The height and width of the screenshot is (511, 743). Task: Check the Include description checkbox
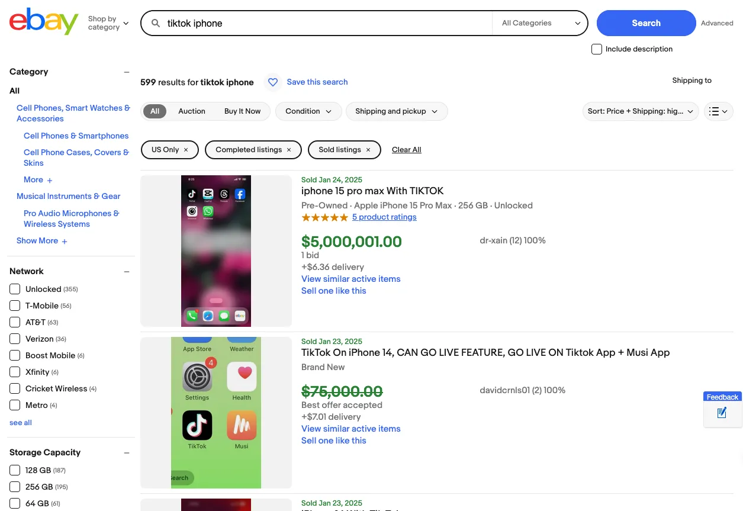click(x=597, y=49)
